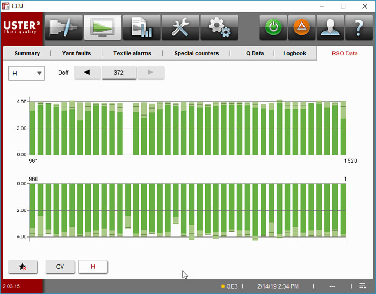
Task: Open the help question mark icon
Action: click(x=359, y=27)
